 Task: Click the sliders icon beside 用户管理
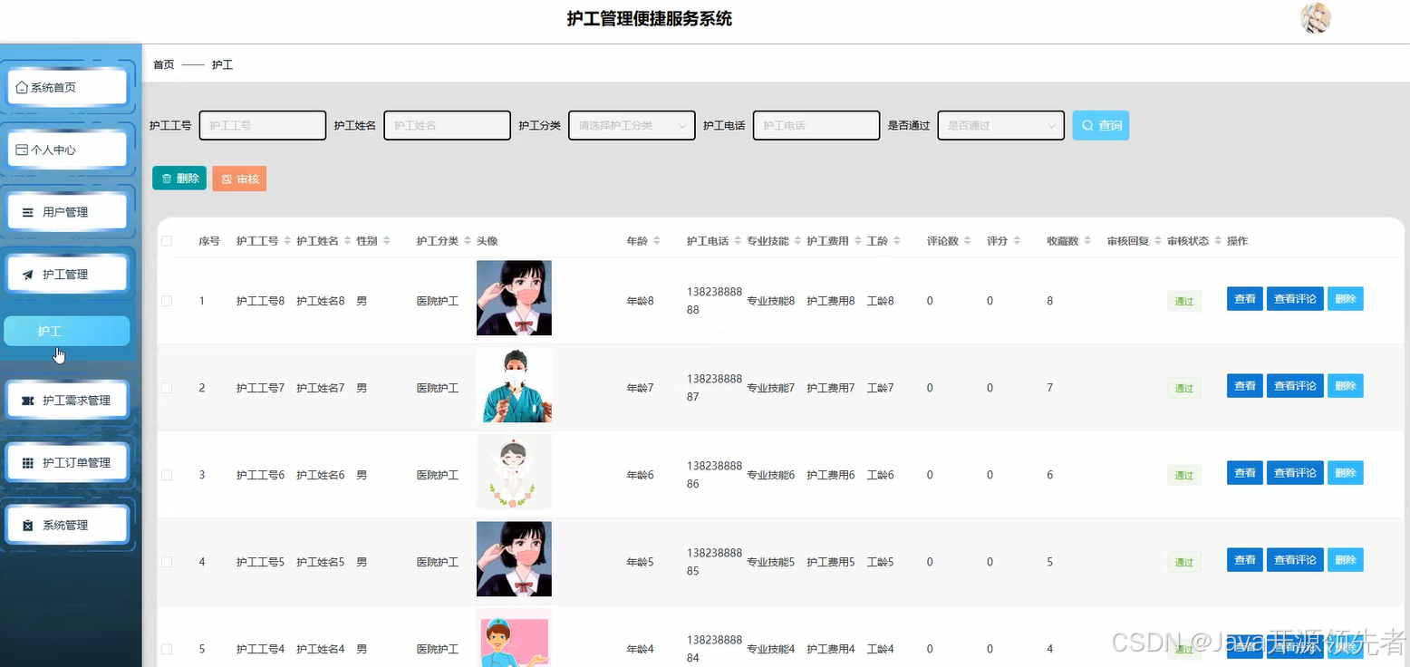(27, 212)
